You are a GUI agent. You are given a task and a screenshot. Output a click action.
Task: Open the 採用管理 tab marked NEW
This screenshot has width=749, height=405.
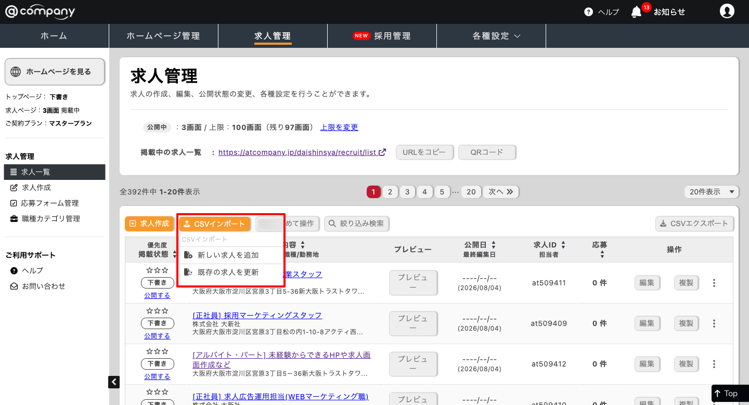[x=382, y=36]
